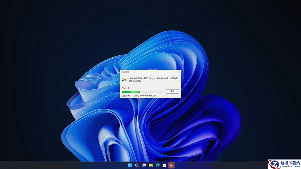Click the Disk Cleanup drive icon in dialog
Screen dimensions: 301x169
coord(124,80)
